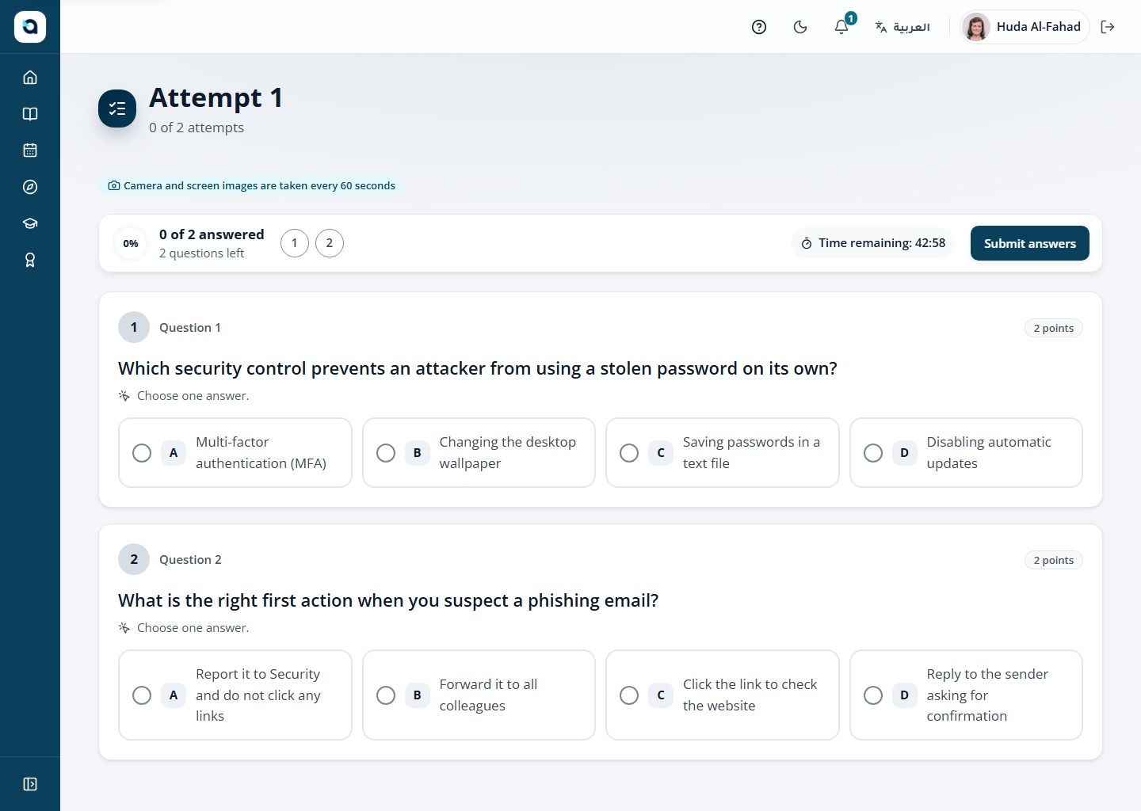Click the camera icon in the monitoring notice
1141x811 pixels.
tap(114, 185)
